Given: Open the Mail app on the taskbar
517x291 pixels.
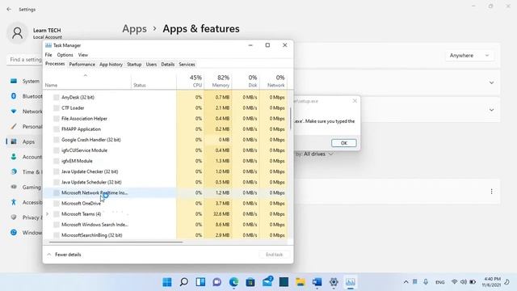Looking at the screenshot, I should tap(267, 281).
